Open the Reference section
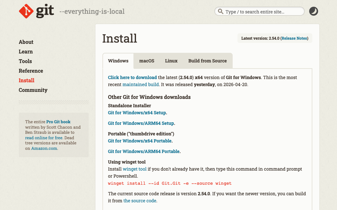 [31, 71]
